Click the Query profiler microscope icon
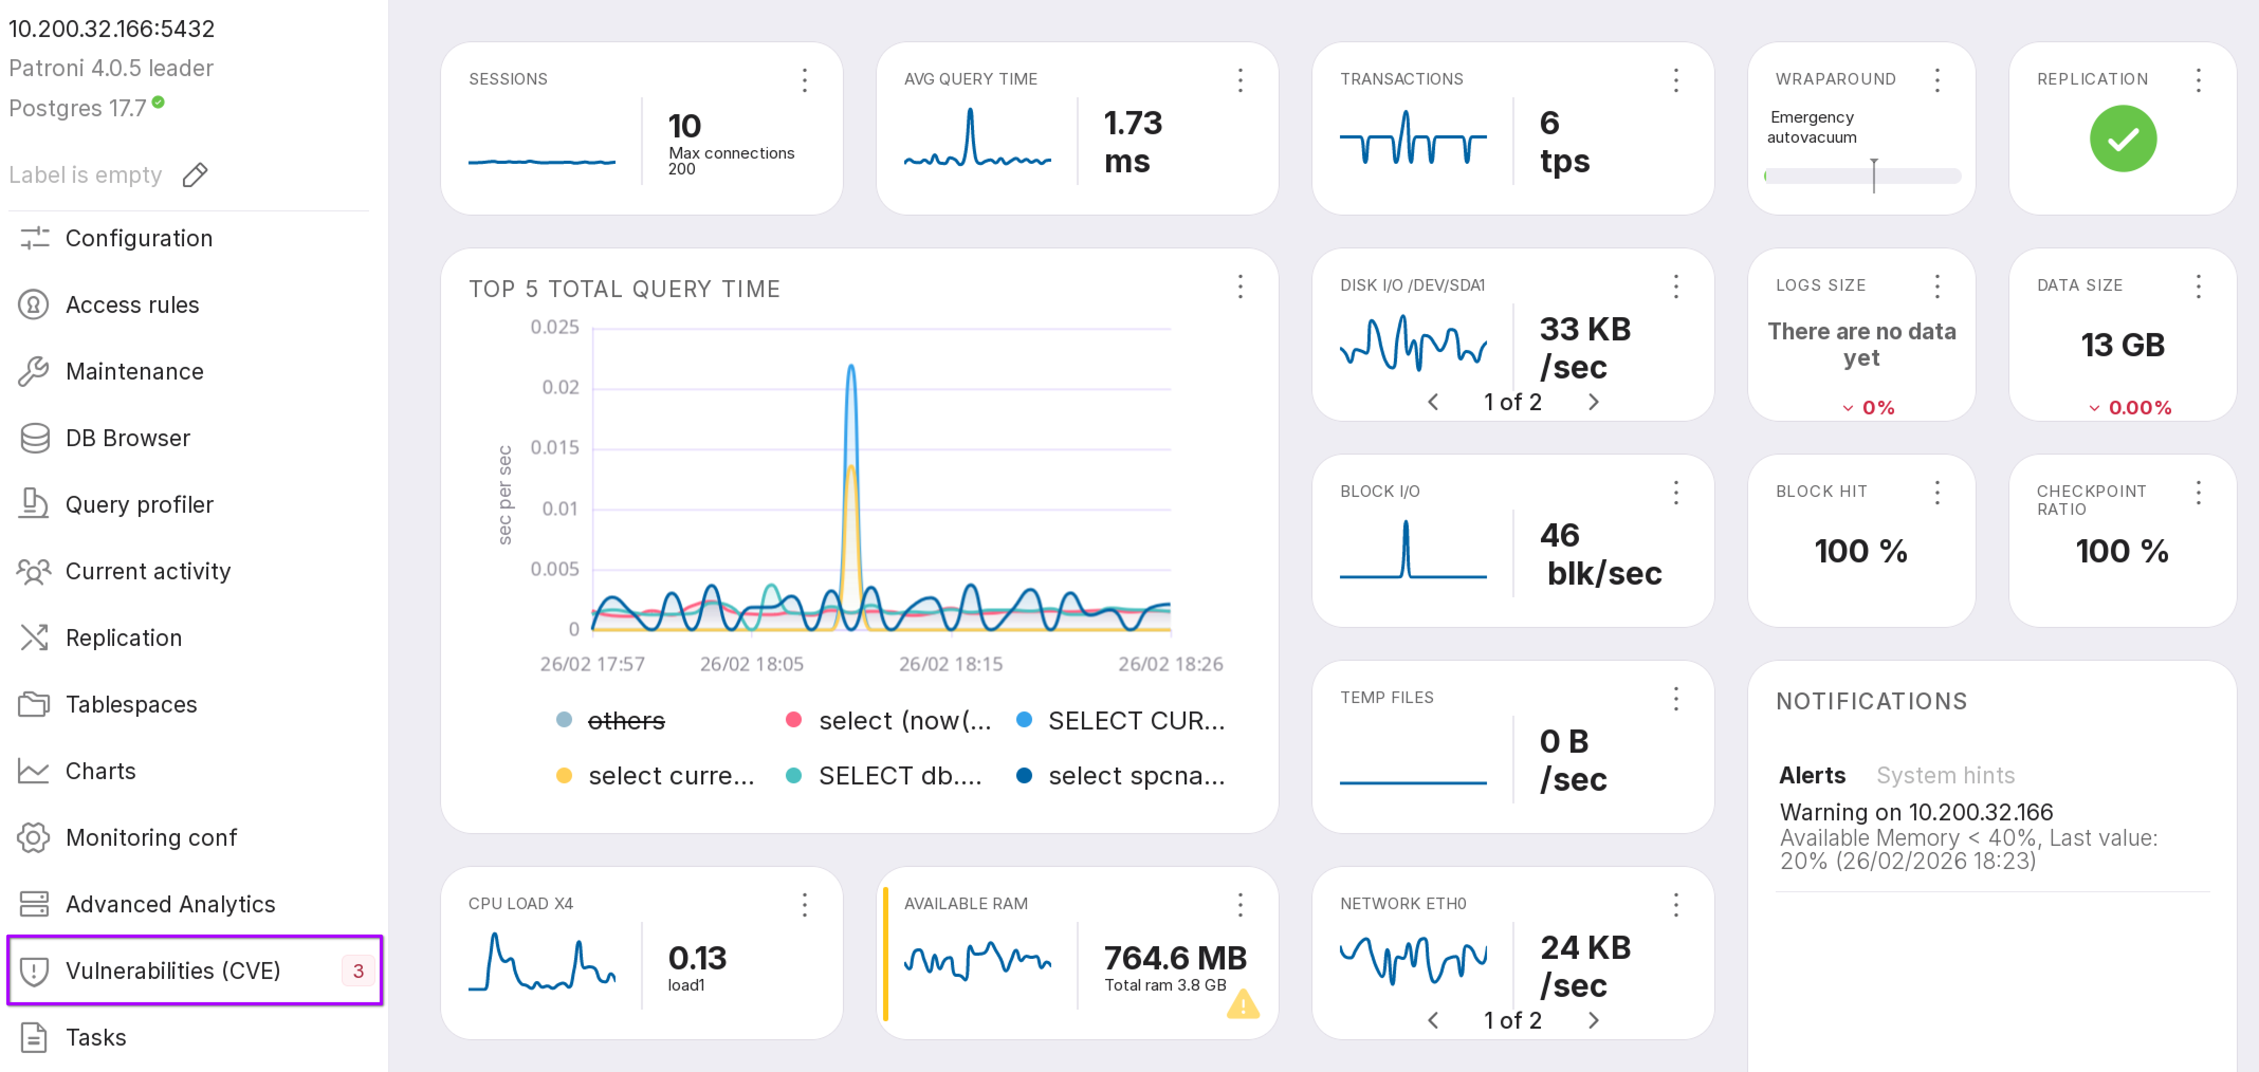This screenshot has width=2259, height=1072. tap(34, 504)
